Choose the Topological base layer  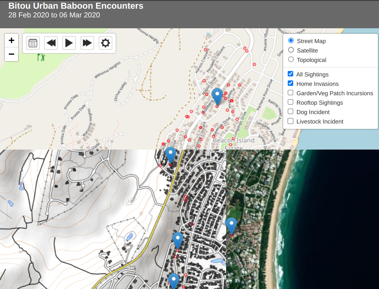(x=291, y=59)
